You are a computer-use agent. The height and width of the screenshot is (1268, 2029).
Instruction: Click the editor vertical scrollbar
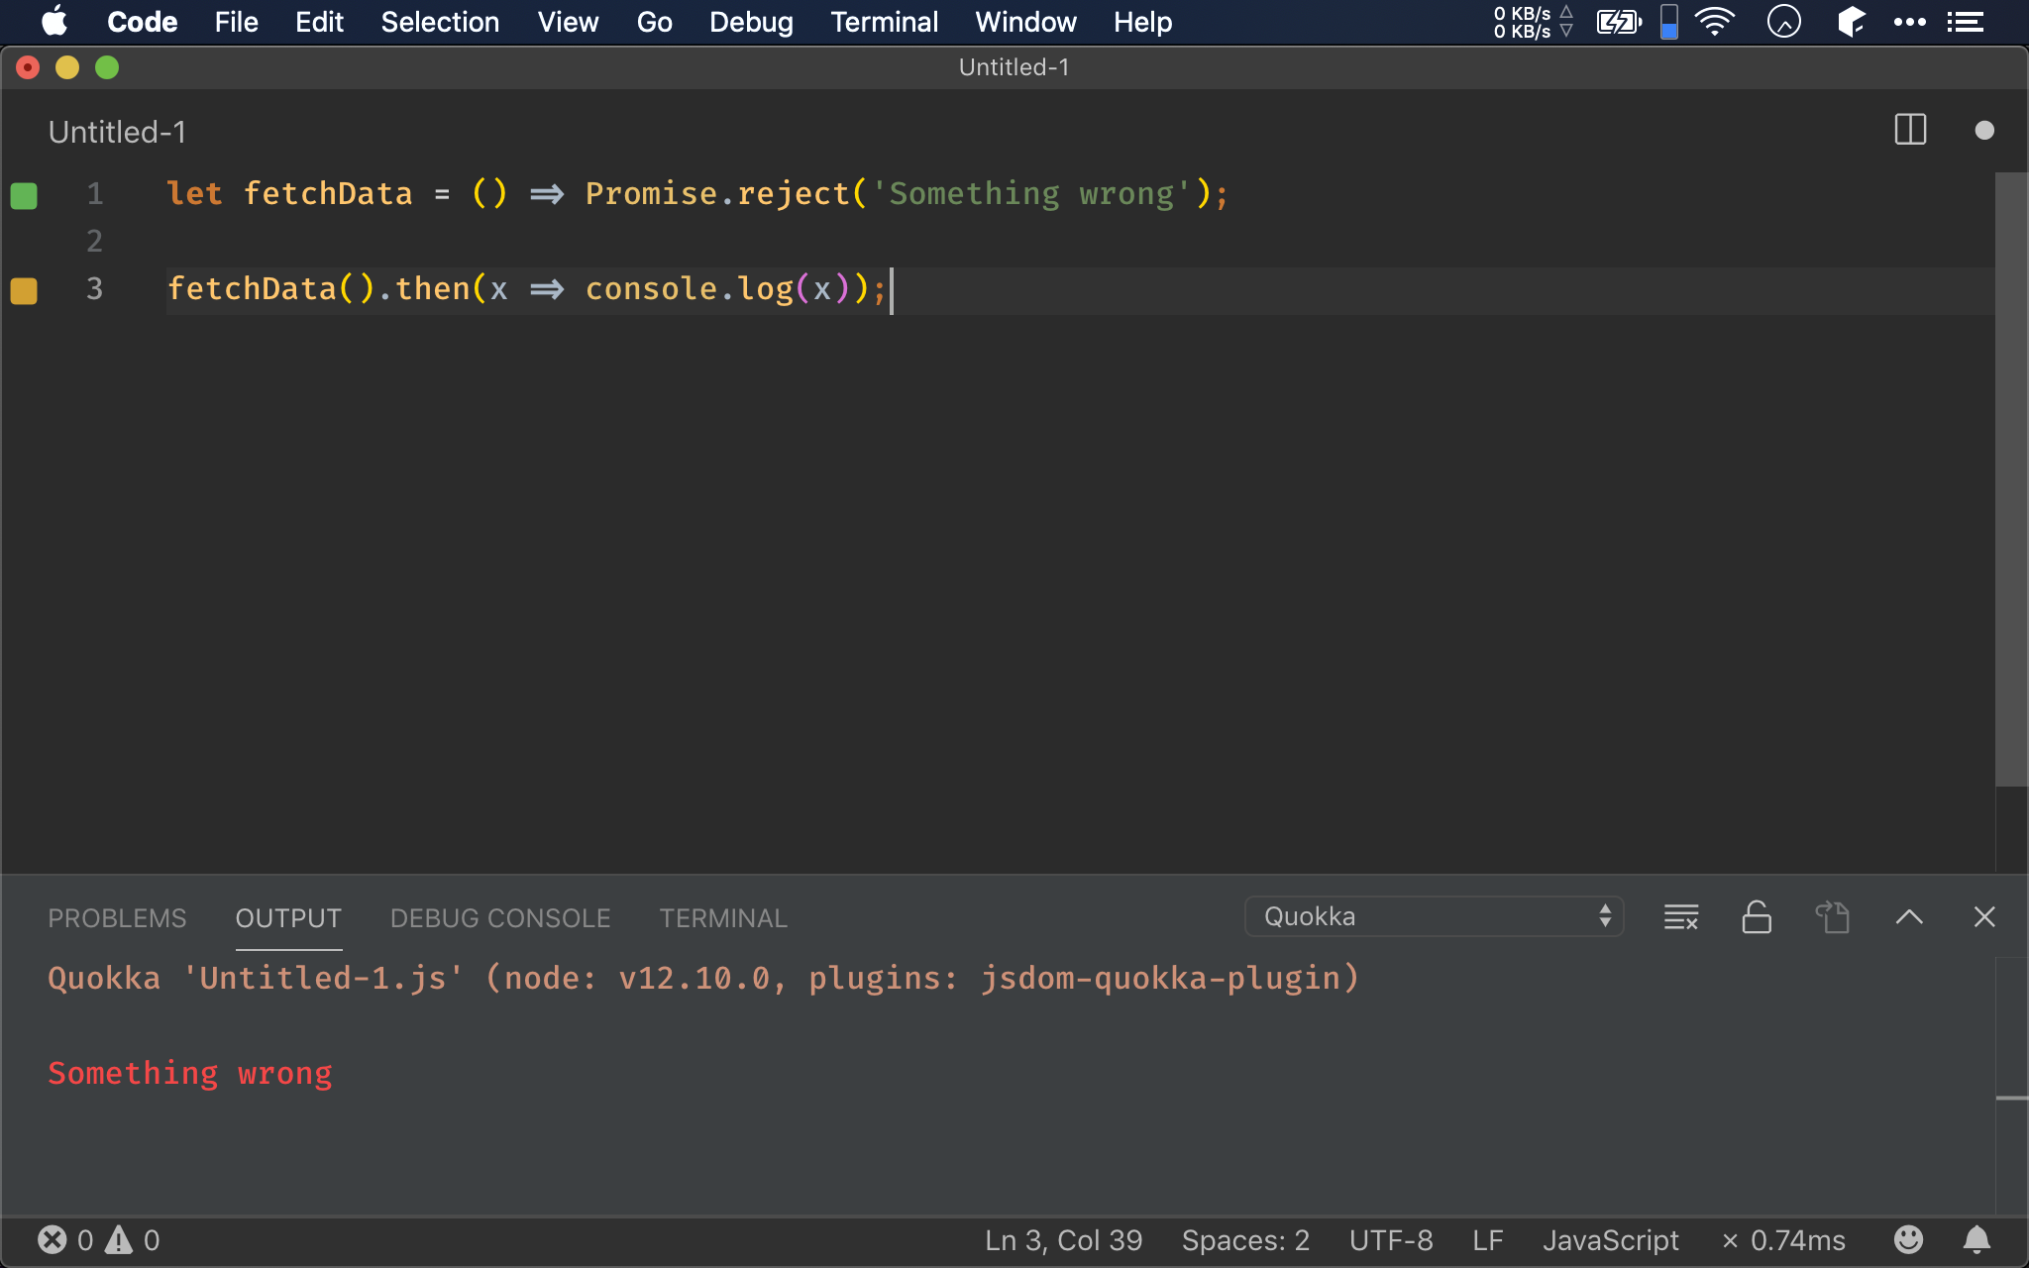pyautogui.click(x=2010, y=475)
